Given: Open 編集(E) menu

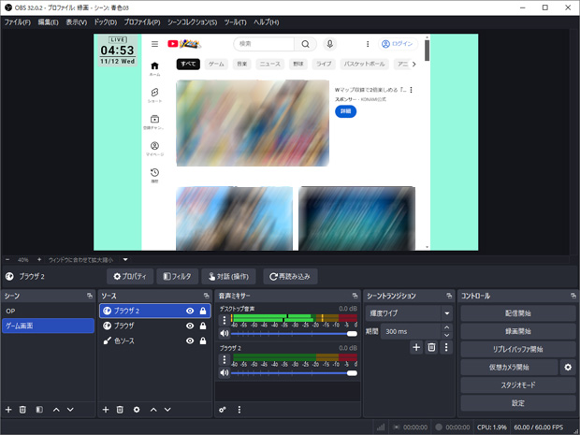Looking at the screenshot, I should (x=48, y=22).
